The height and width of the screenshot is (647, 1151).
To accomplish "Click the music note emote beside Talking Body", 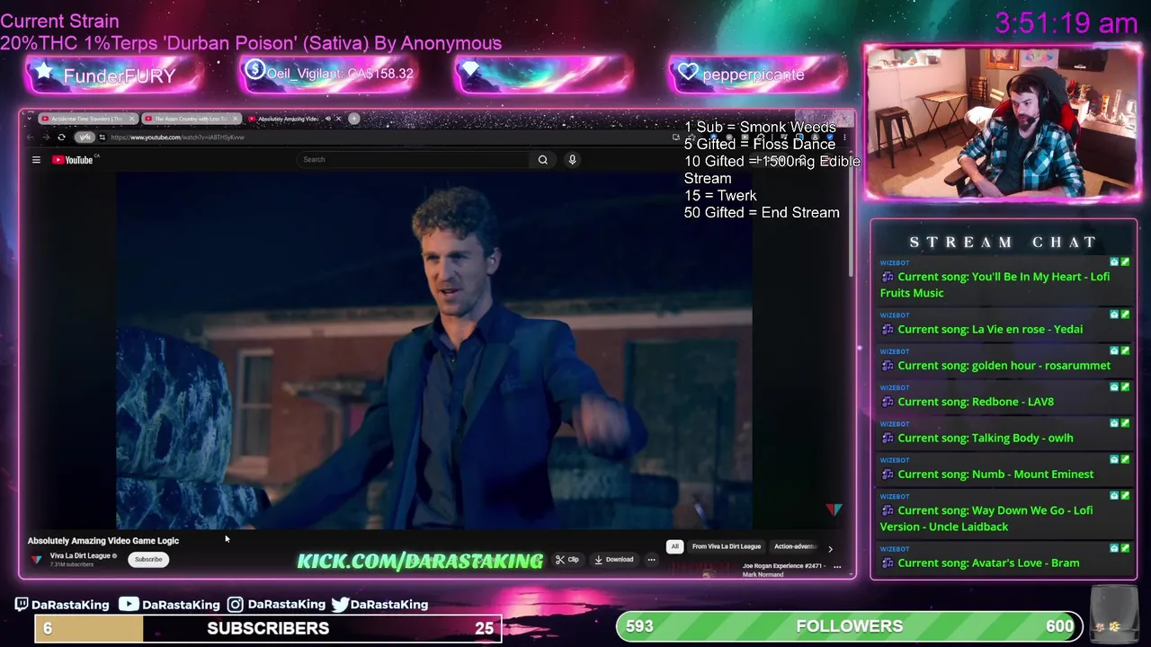I will tap(888, 439).
